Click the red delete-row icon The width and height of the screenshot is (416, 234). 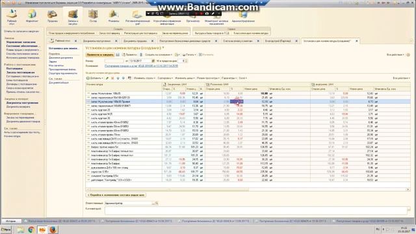click(x=112, y=78)
